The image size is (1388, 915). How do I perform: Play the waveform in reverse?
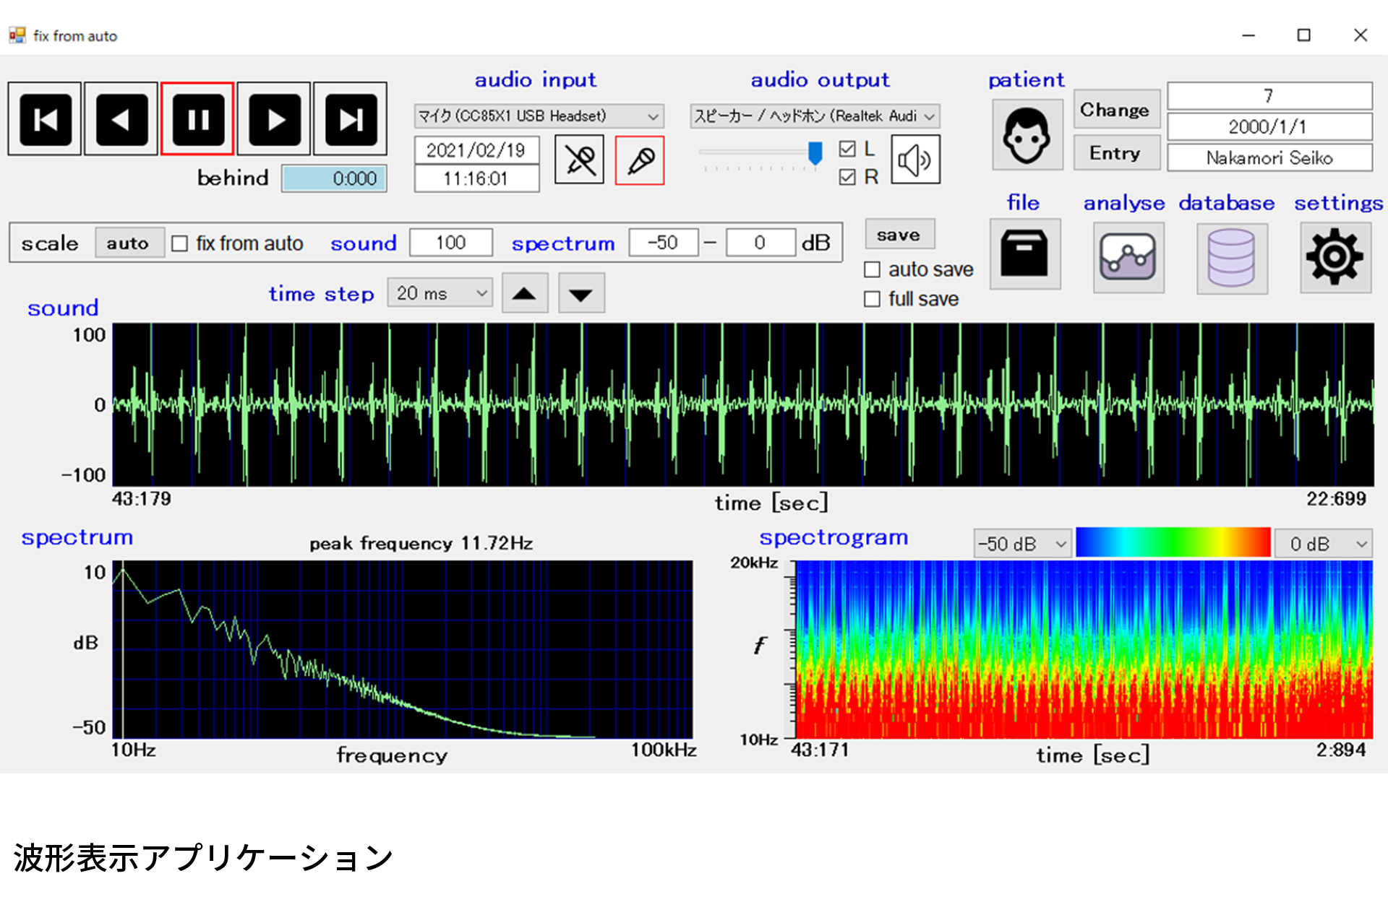pyautogui.click(x=121, y=119)
